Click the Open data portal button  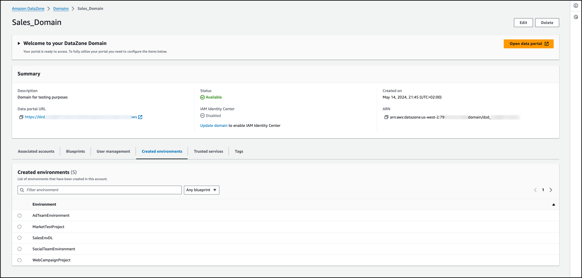[x=528, y=44]
